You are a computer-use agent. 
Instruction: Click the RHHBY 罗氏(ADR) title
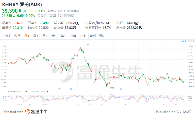pos(22,4)
